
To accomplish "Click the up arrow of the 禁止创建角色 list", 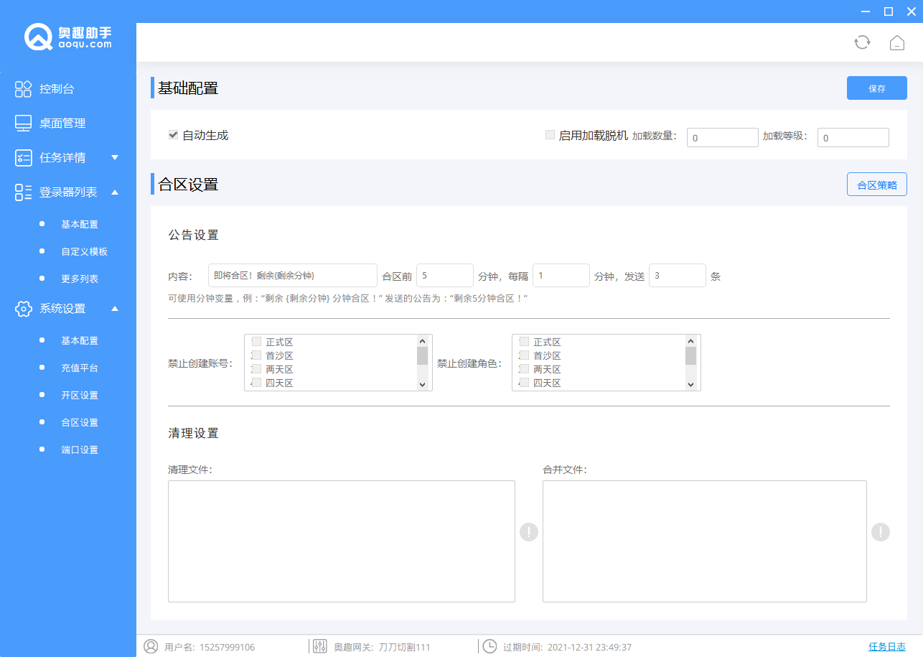I will point(690,341).
